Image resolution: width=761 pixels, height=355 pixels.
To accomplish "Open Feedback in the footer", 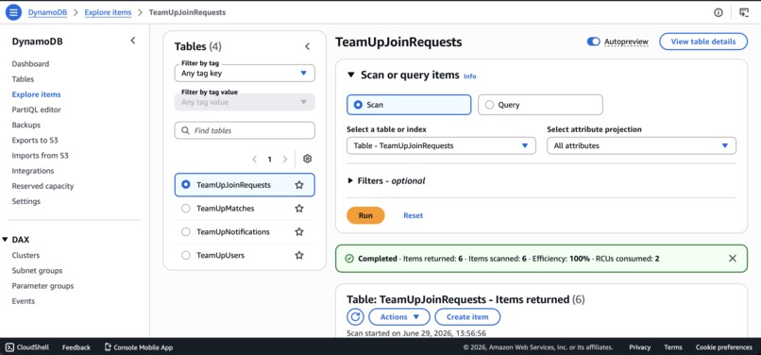I will click(76, 347).
